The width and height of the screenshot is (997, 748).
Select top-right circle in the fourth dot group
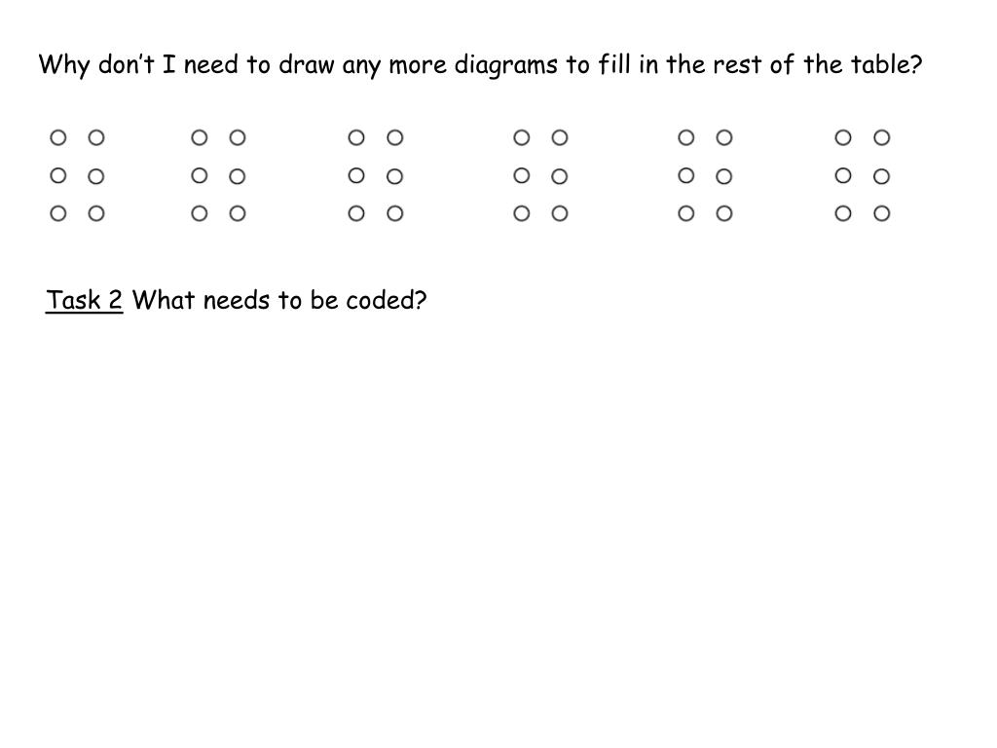point(560,138)
